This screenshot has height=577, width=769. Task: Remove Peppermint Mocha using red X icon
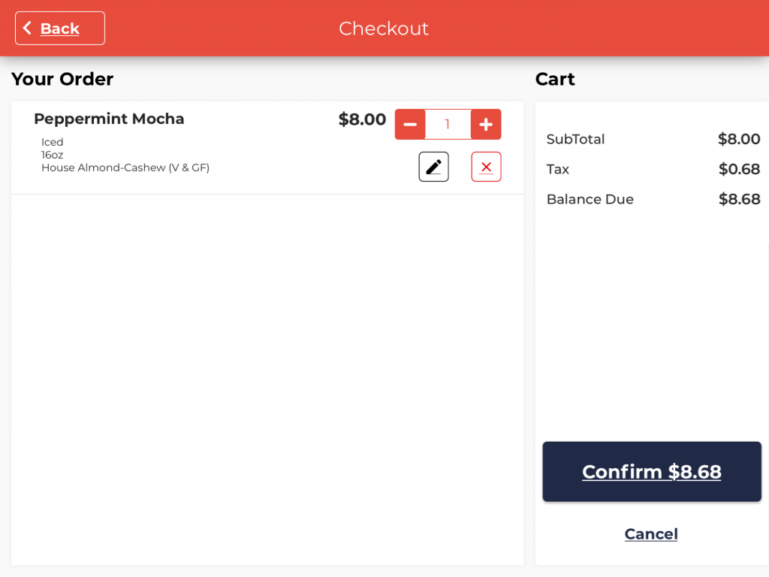coord(486,167)
